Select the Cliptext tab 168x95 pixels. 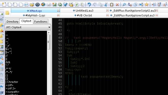click(26, 21)
